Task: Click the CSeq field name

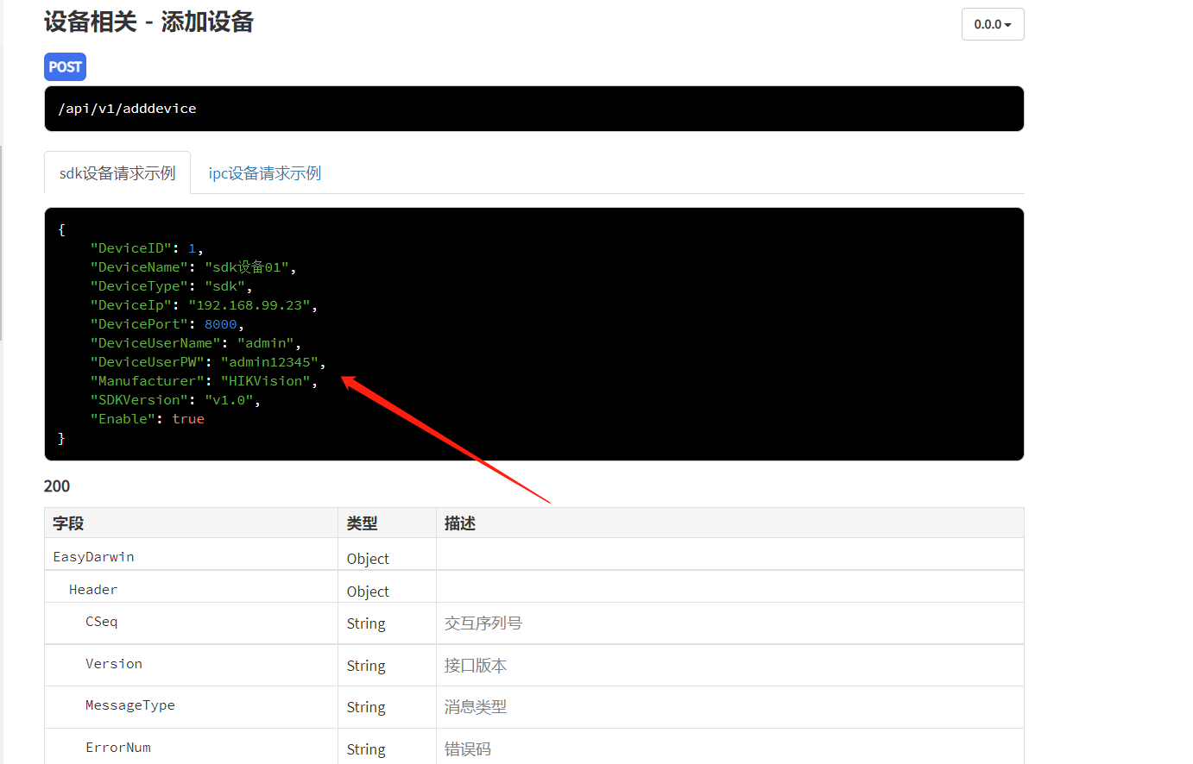Action: (x=101, y=622)
